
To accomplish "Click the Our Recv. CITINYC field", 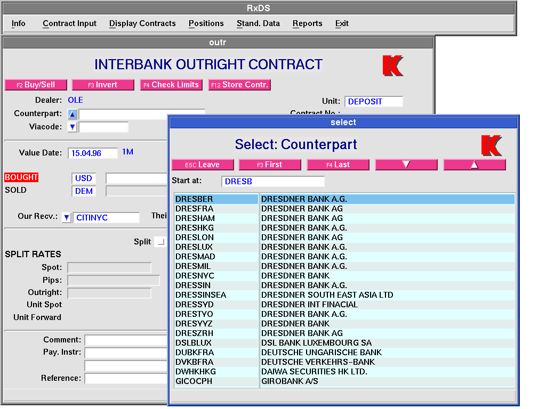I will click(106, 218).
